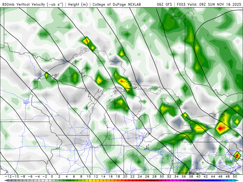The width and height of the screenshot is (243, 182).
Task: Click the '-8' color scale label
Action: pos(22,177)
